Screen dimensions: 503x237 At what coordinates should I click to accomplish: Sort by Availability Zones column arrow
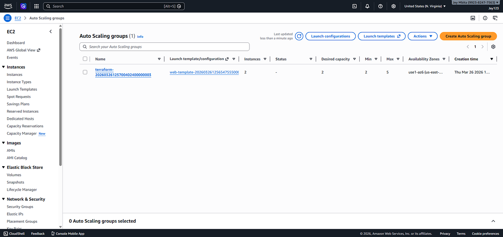(444, 59)
